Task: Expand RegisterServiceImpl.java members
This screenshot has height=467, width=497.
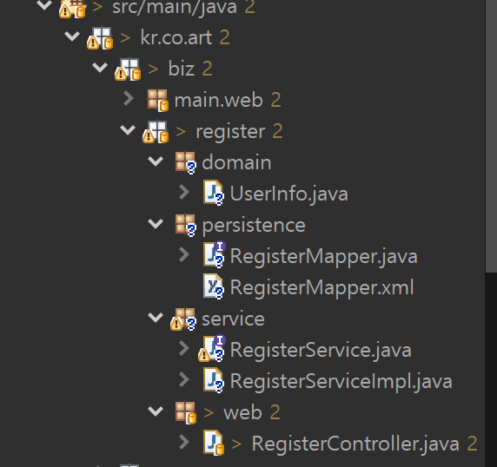Action: click(x=184, y=379)
